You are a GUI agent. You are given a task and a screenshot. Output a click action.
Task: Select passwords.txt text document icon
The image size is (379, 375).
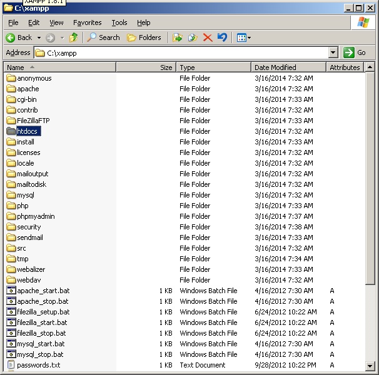tap(11, 365)
